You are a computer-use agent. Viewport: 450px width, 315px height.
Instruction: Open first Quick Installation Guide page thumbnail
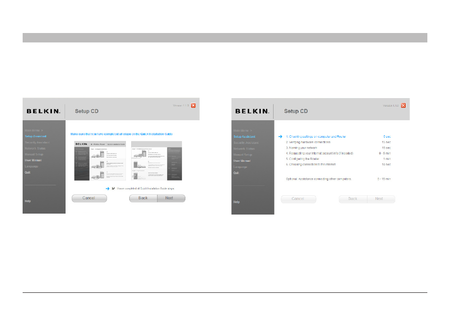pyautogui.click(x=100, y=161)
